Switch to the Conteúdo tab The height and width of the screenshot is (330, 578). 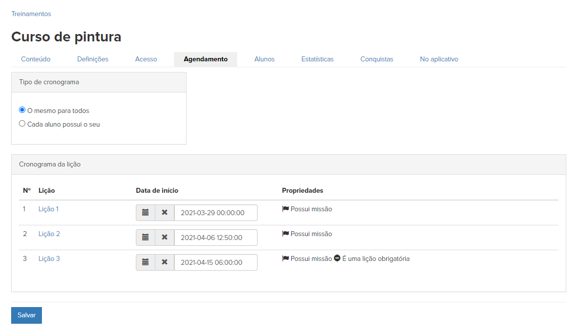tap(36, 59)
